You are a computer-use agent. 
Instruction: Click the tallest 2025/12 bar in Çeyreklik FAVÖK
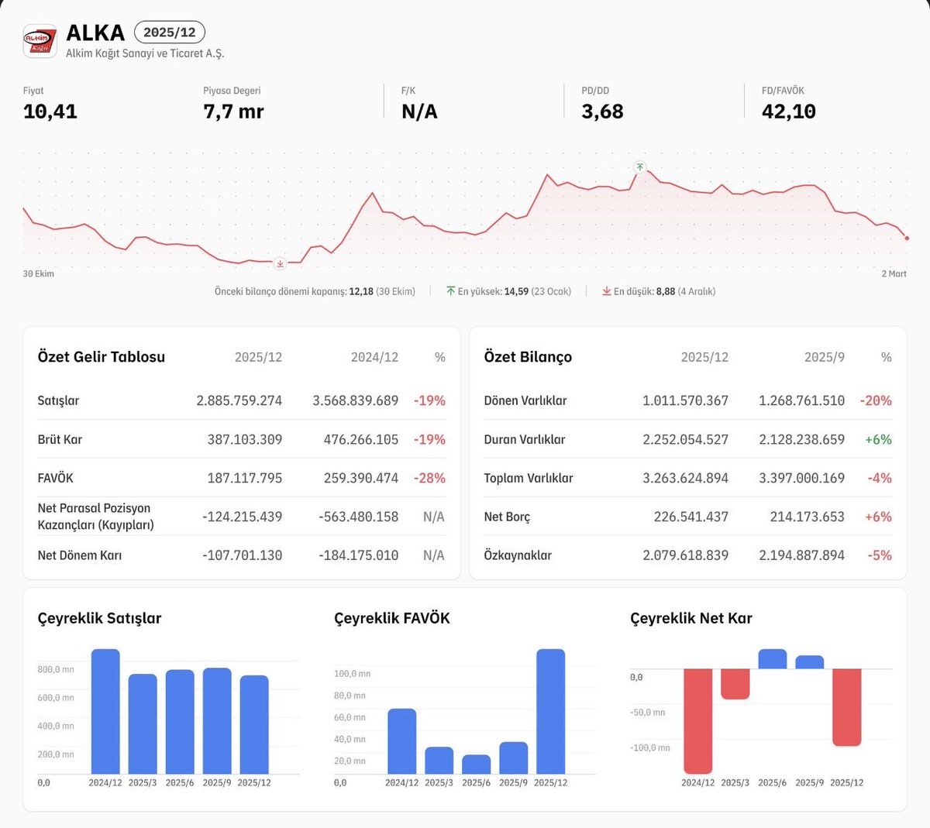click(551, 711)
